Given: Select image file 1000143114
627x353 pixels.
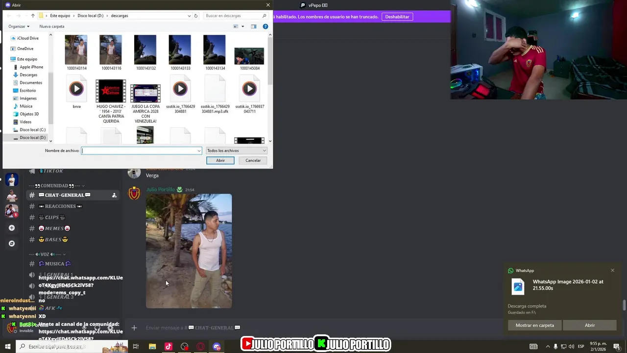Looking at the screenshot, I should pos(76,52).
